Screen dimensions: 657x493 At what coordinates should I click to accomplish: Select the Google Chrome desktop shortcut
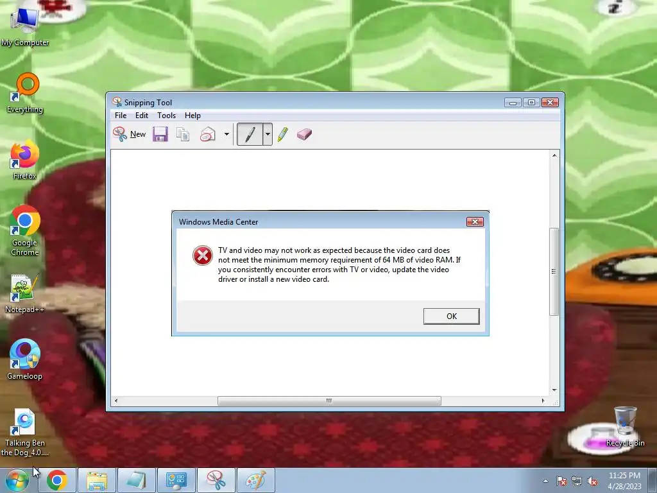[25, 230]
